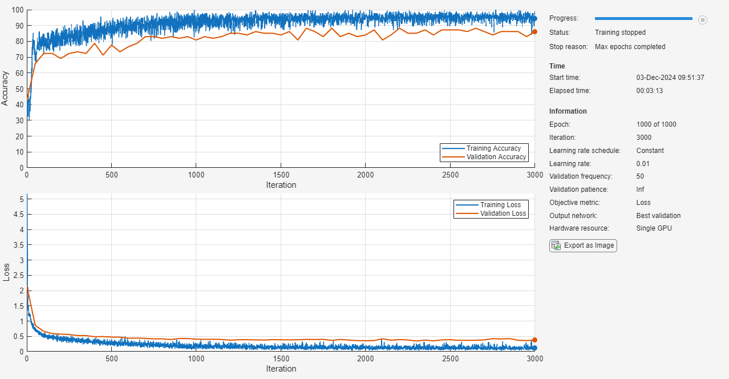Screen dimensions: 729x379
Task: Click the Iteration label under loss plot
Action: [x=281, y=369]
